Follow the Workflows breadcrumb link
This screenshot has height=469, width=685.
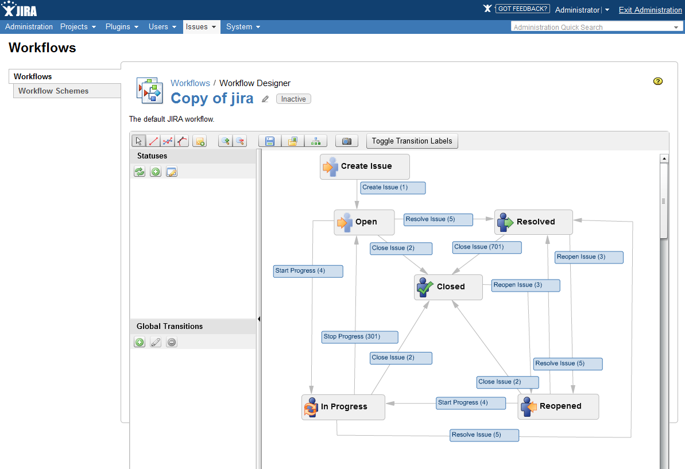pyautogui.click(x=190, y=83)
